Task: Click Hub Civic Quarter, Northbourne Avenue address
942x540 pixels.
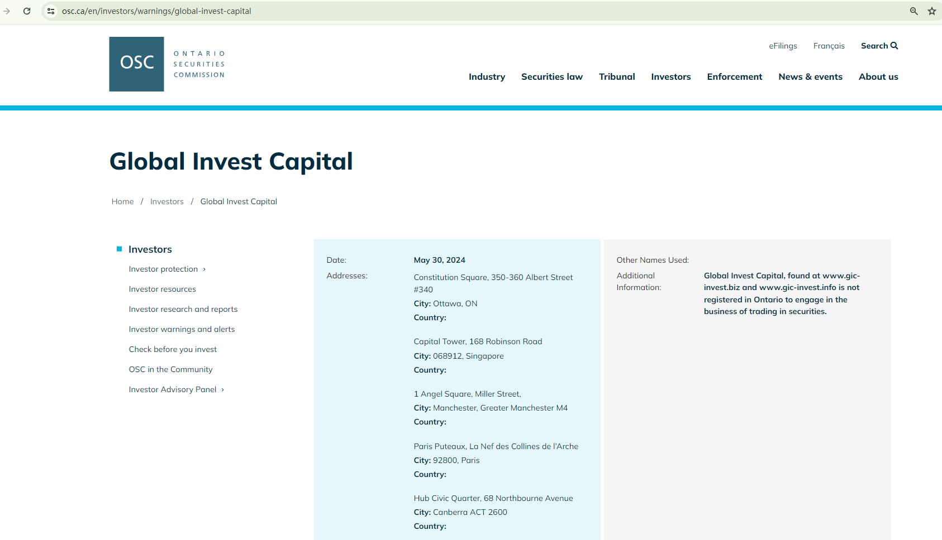Action: coord(493,498)
